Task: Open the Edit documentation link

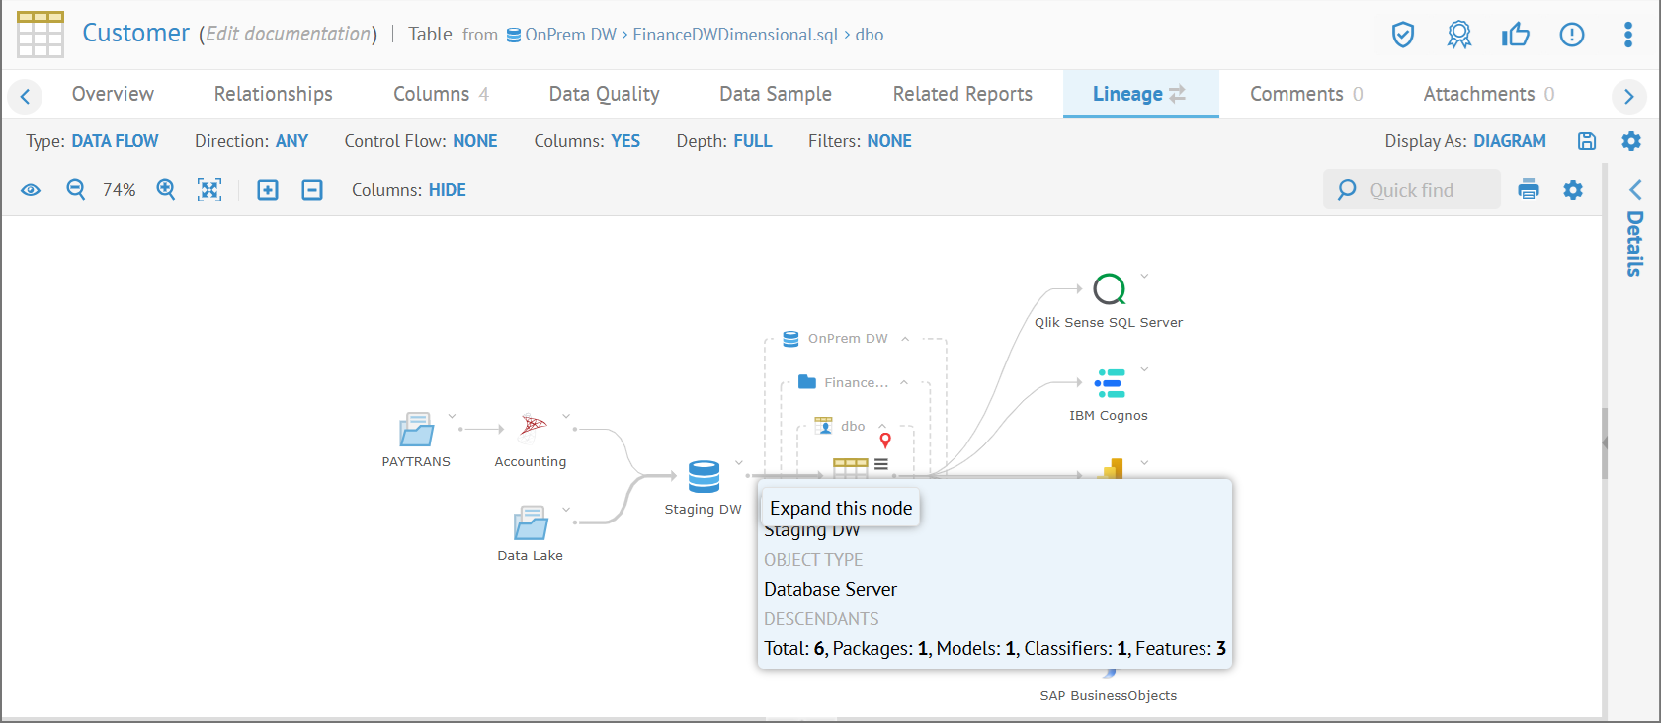Action: coord(289,35)
